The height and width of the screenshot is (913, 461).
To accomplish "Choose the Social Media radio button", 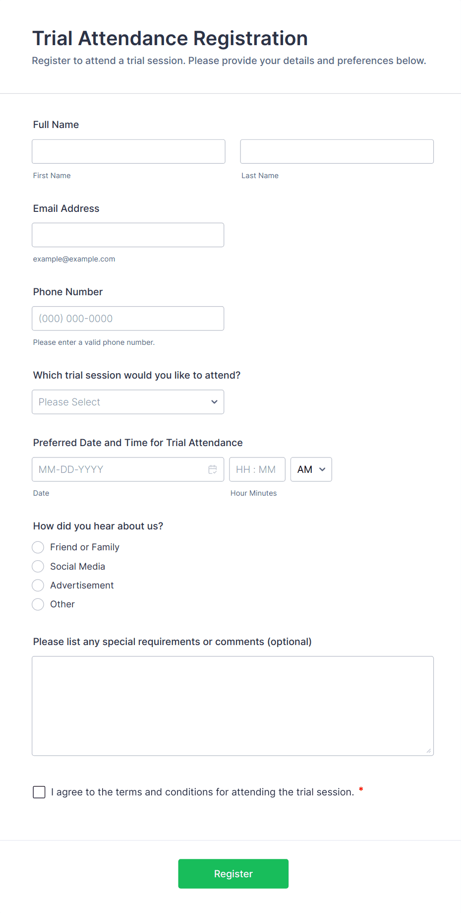I will tap(38, 567).
